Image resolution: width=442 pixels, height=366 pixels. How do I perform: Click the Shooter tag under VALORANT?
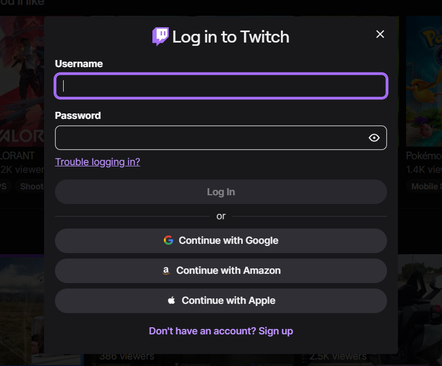coord(32,187)
